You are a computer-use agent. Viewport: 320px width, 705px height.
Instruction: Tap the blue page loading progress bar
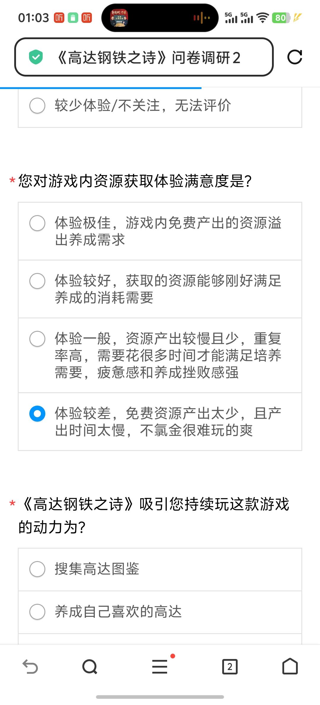pyautogui.click(x=101, y=88)
